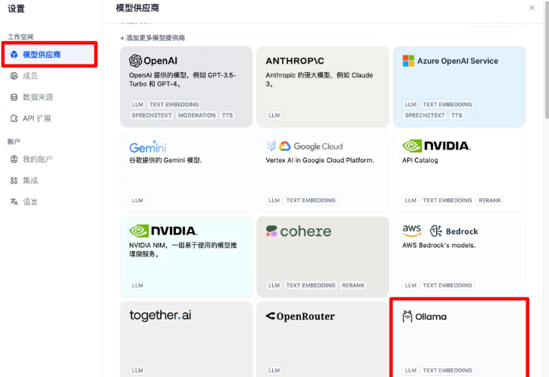
Task: Click the NVIDIA logo on the NIM card
Action: [x=164, y=231]
